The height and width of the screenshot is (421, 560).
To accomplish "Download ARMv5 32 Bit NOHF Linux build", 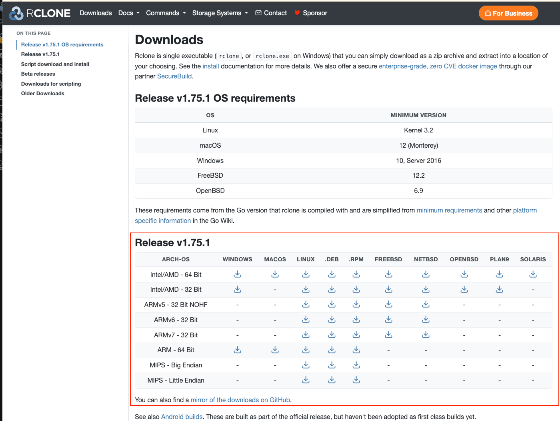I will click(x=306, y=304).
